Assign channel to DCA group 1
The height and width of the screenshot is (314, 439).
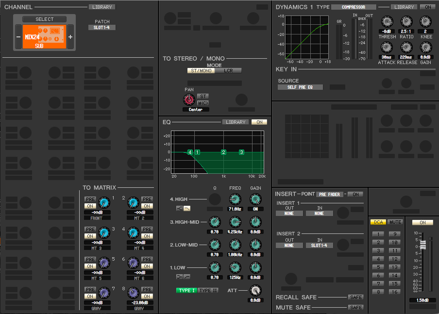tap(378, 234)
